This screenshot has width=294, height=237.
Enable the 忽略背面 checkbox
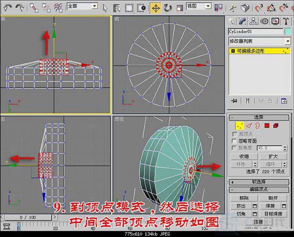[x=234, y=141]
